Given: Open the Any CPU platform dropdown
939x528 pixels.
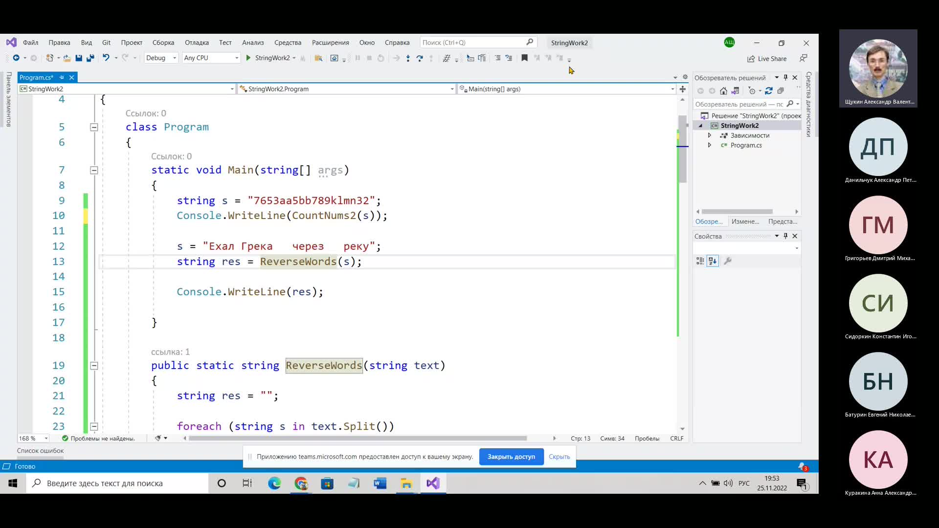Looking at the screenshot, I should (x=211, y=58).
